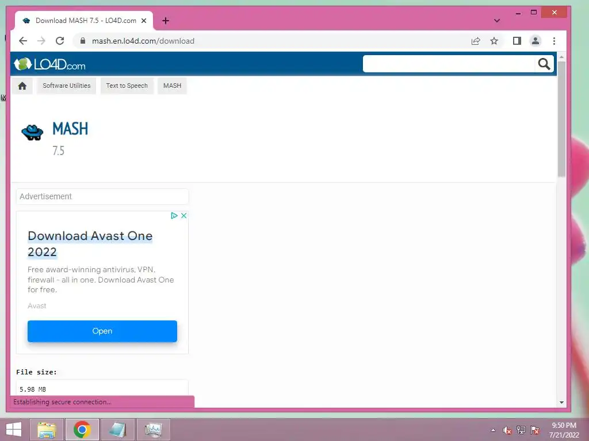Go back to the previous page
The width and height of the screenshot is (589, 441).
coord(23,41)
